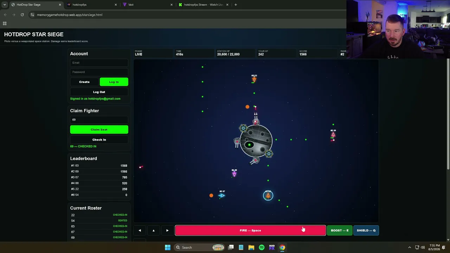The image size is (450, 253).
Task: Click the station's upper-left ring emitter
Action: [x=243, y=128]
